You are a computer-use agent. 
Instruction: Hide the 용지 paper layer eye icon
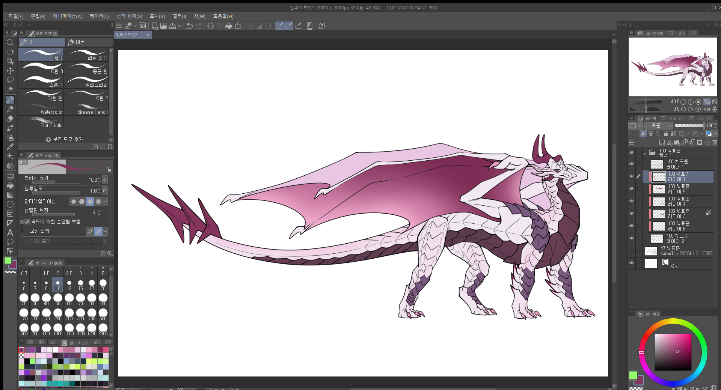(631, 263)
